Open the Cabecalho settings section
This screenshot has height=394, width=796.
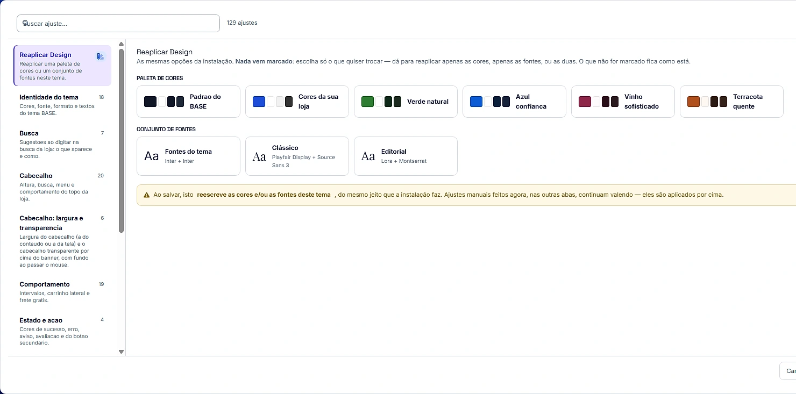(62, 187)
